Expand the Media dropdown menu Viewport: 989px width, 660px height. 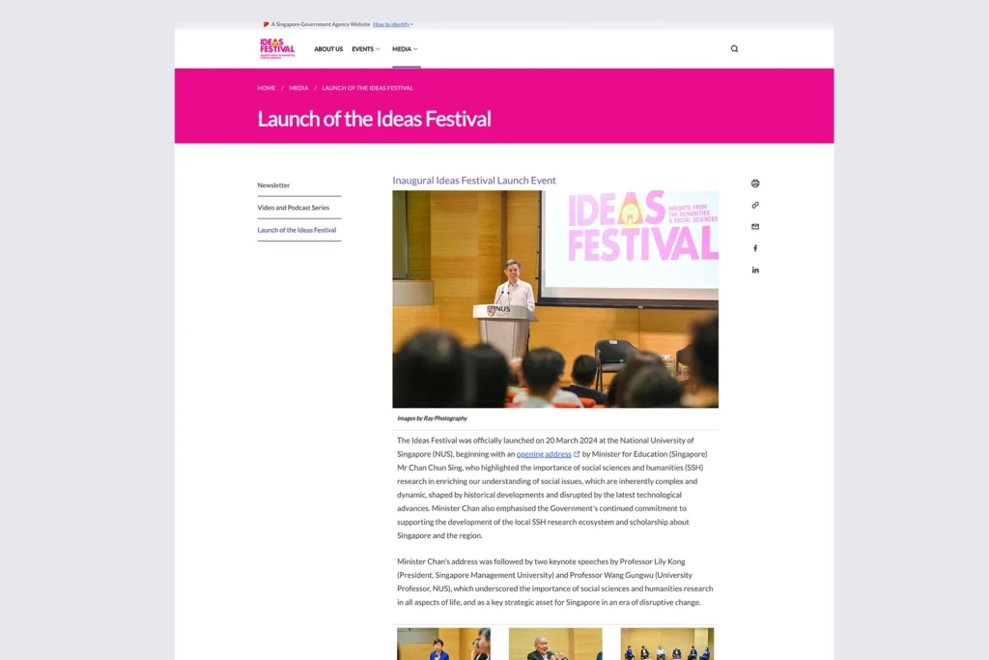pyautogui.click(x=405, y=49)
